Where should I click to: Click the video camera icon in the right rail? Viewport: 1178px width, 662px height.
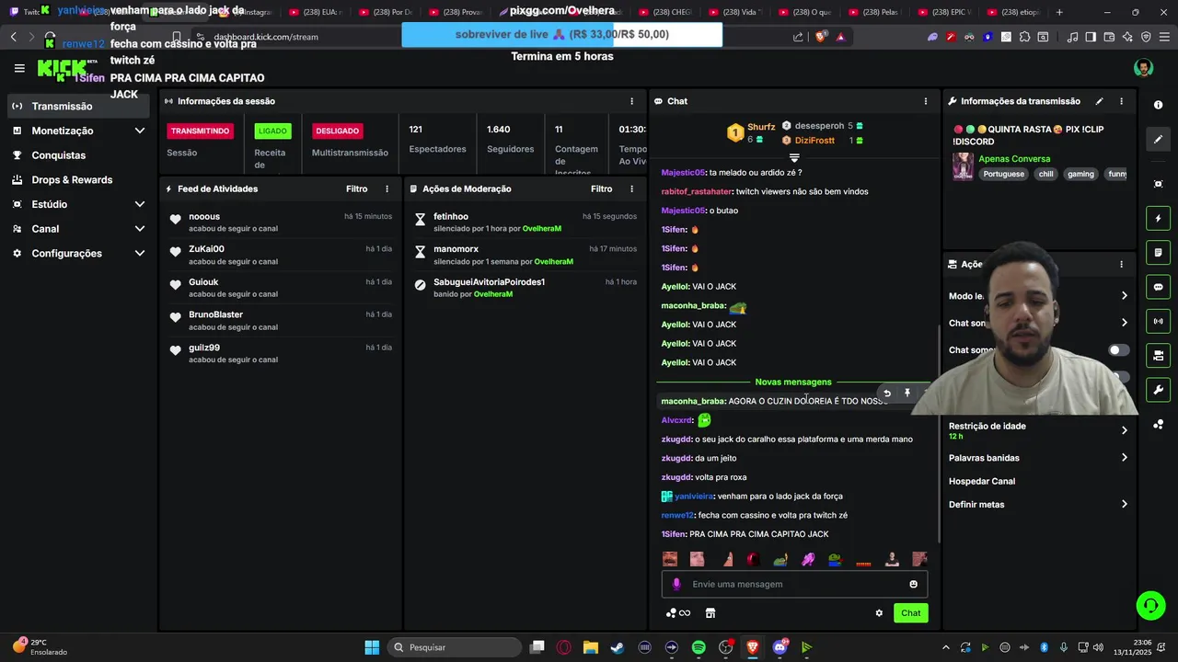(1159, 355)
